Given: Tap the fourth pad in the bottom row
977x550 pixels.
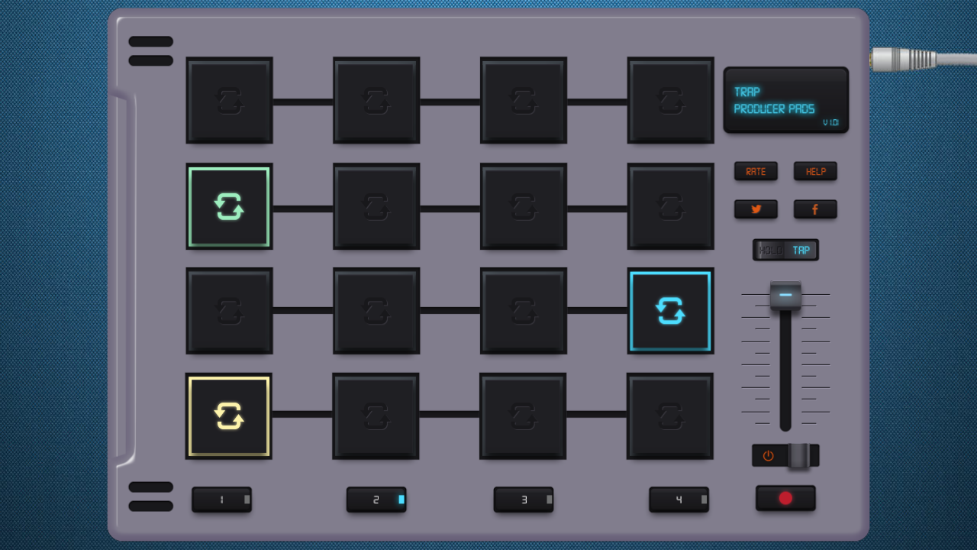Looking at the screenshot, I should coord(670,416).
